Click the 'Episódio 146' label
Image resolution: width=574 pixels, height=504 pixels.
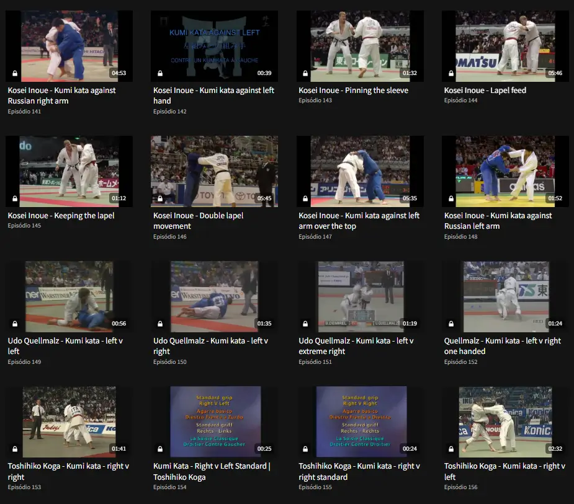click(x=170, y=237)
